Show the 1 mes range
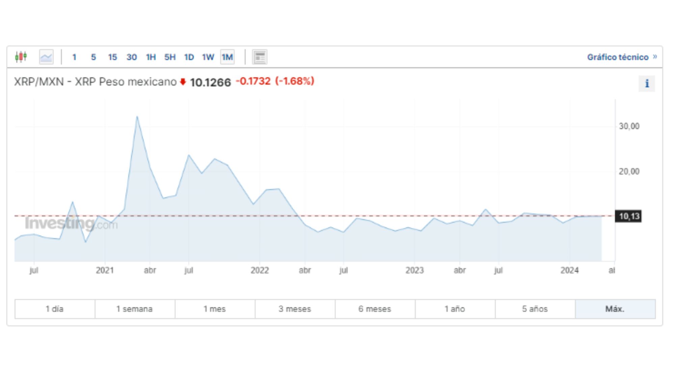Screen dimensions: 675x371 (x=215, y=309)
